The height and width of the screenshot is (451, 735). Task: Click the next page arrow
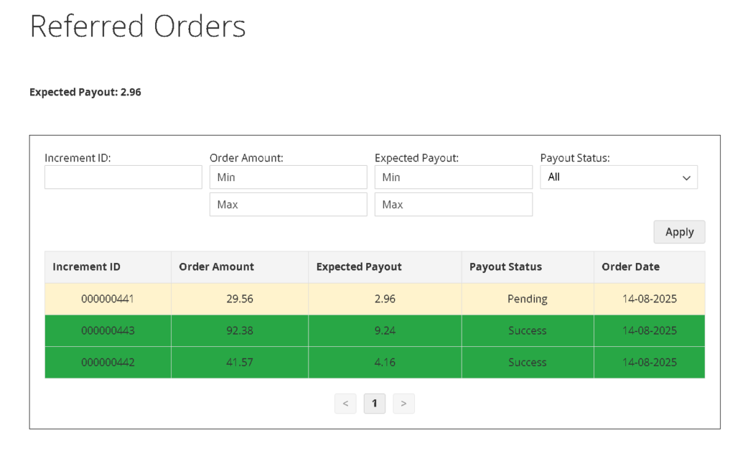coord(403,403)
